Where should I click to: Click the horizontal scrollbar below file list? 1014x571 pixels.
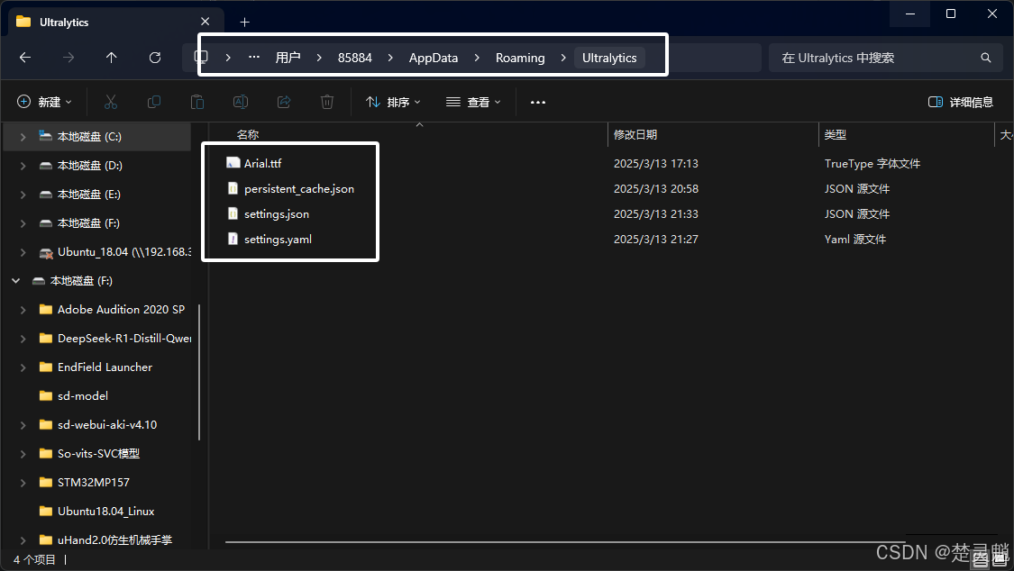tap(566, 542)
